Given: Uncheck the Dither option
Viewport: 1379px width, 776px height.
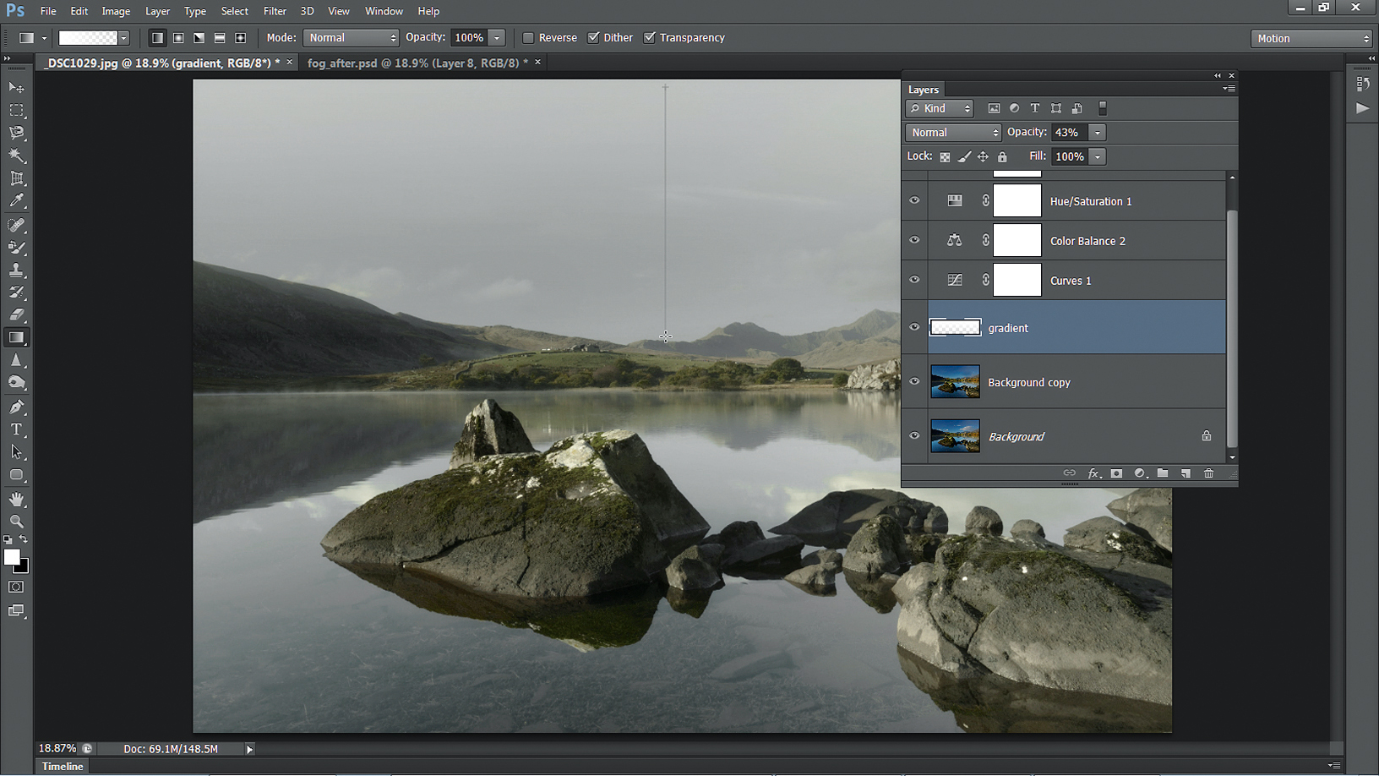Looking at the screenshot, I should [594, 38].
